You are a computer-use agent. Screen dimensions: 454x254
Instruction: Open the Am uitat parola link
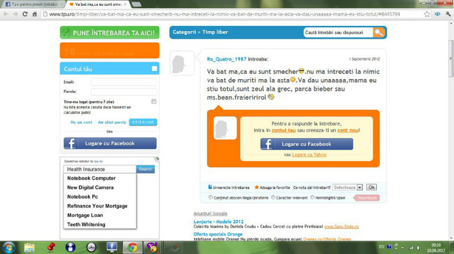112,122
